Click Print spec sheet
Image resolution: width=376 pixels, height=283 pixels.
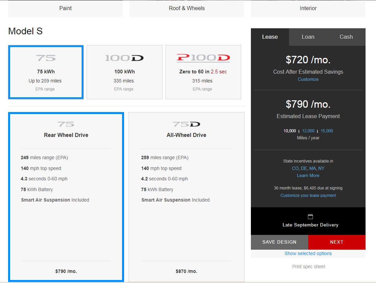(x=308, y=267)
